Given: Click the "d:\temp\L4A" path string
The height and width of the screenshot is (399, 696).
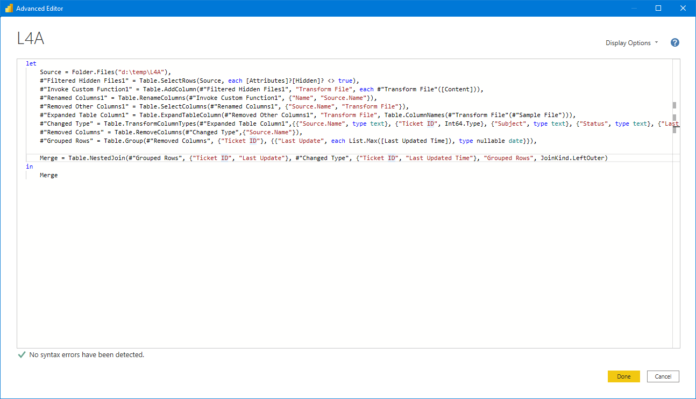Looking at the screenshot, I should pos(140,72).
